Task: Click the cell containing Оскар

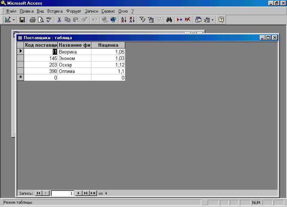Action: (x=75, y=65)
